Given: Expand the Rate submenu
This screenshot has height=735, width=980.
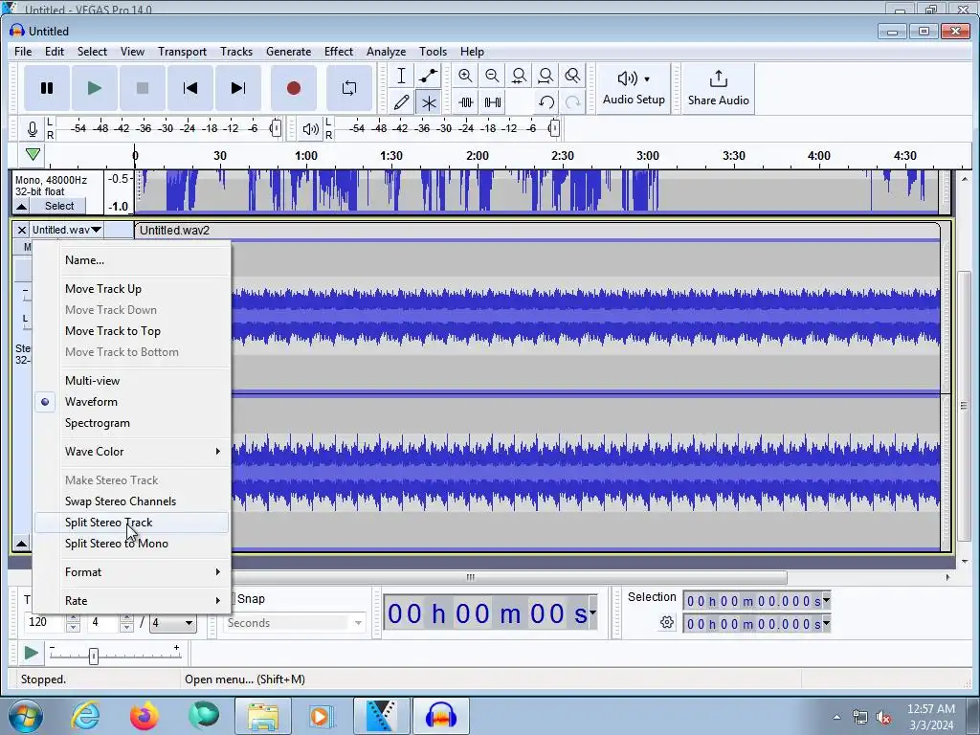Looking at the screenshot, I should [x=132, y=601].
